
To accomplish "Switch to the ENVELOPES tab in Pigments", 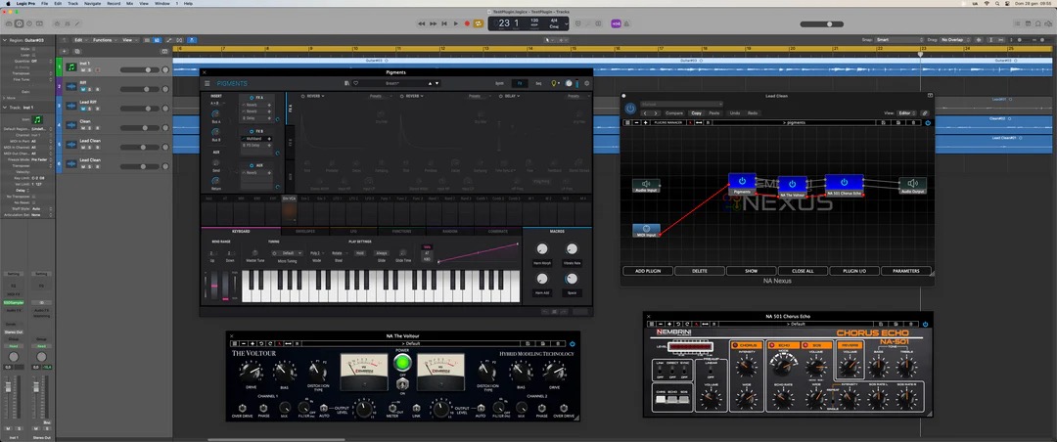I will [305, 231].
